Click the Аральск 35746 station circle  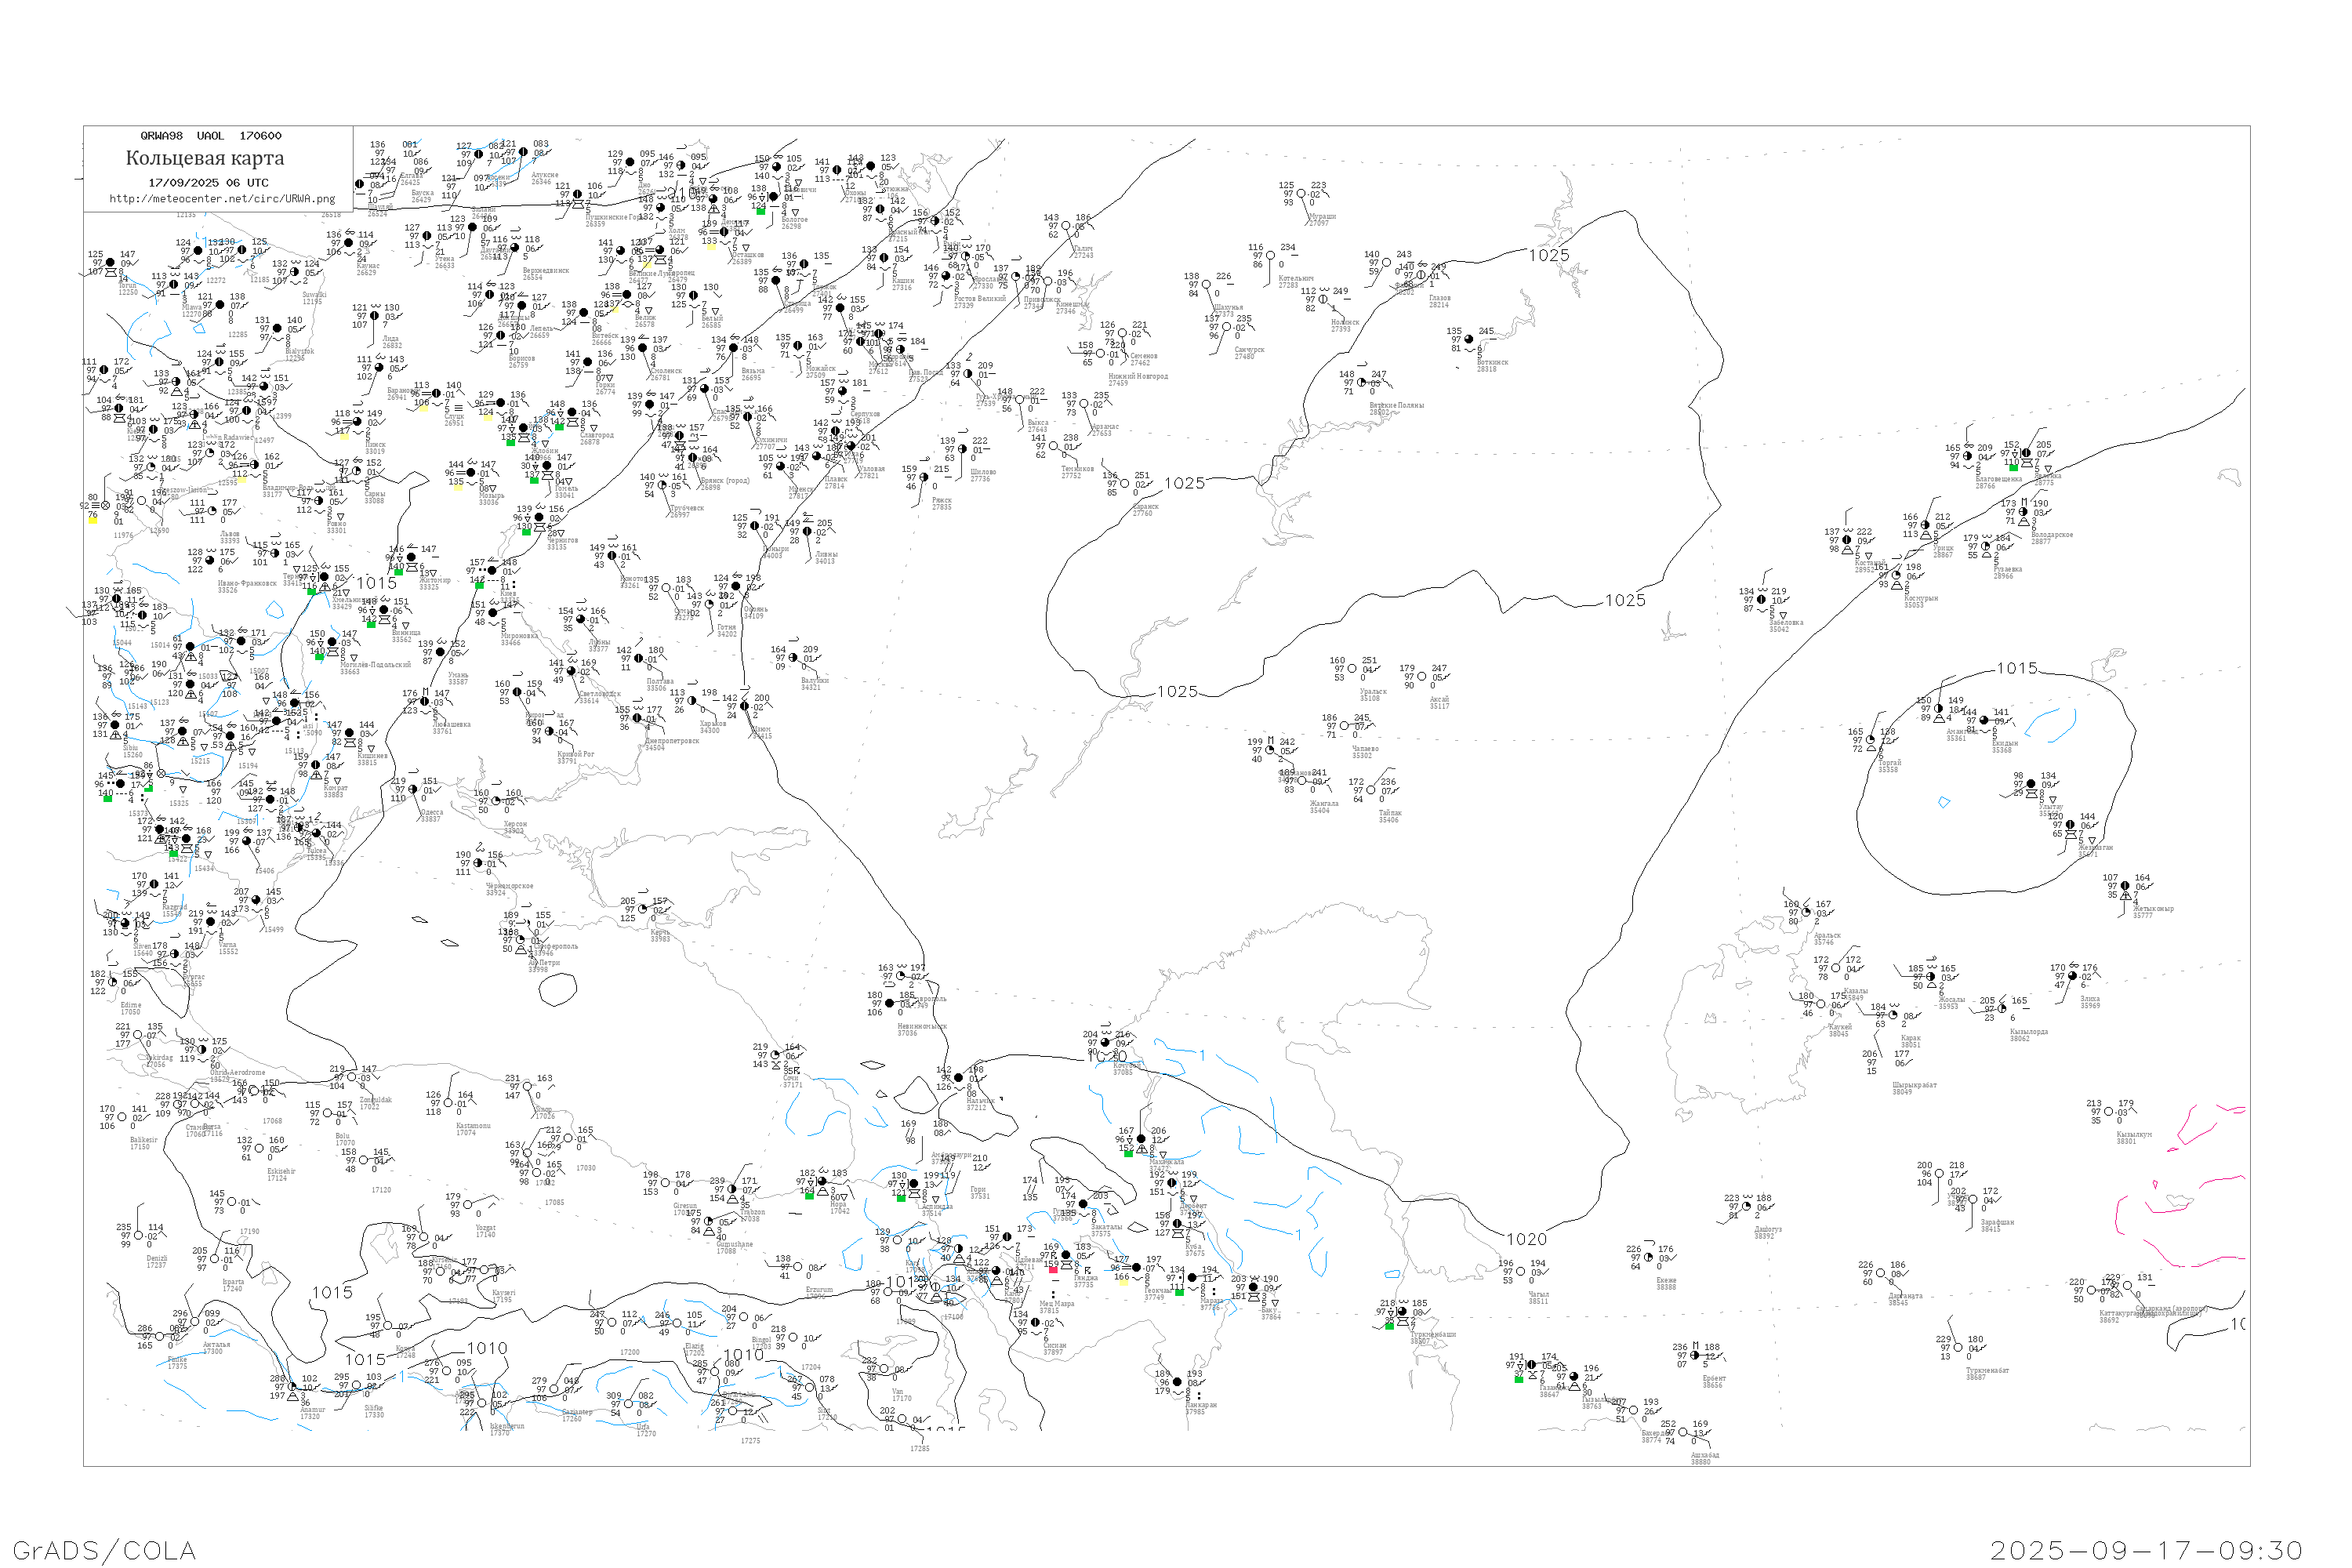coord(1806,912)
